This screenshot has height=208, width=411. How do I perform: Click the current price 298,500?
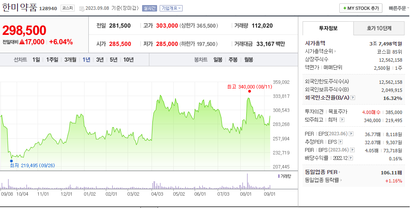pos(24,31)
